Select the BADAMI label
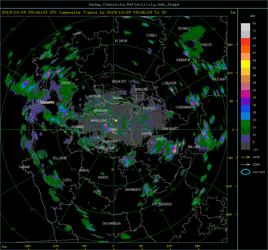268x250 pixels. (118, 98)
